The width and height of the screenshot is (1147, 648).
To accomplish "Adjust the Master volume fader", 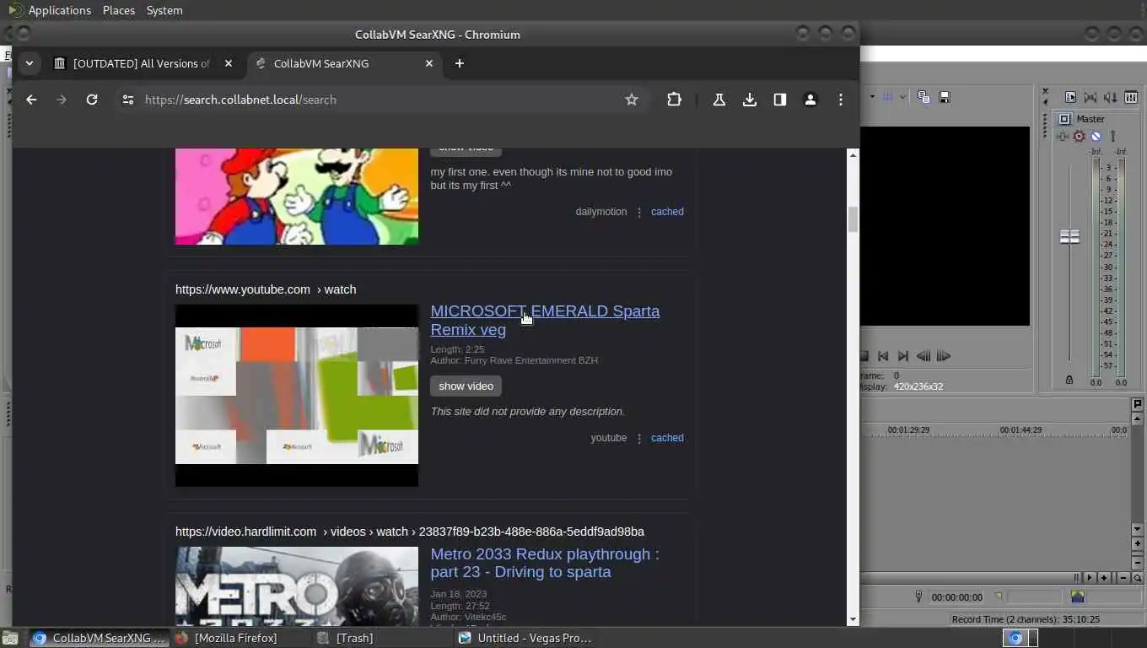I will click(x=1069, y=237).
